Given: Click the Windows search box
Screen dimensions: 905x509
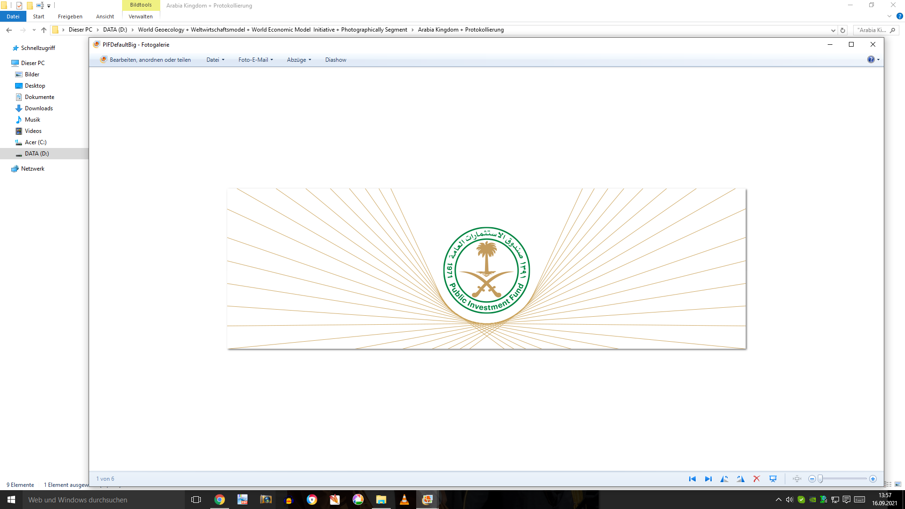Looking at the screenshot, I should (x=104, y=500).
